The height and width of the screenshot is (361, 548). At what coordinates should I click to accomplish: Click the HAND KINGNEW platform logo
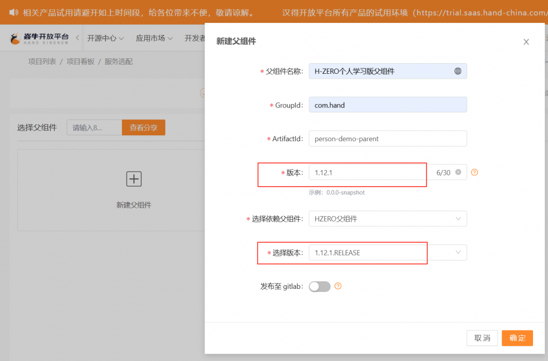[40, 39]
